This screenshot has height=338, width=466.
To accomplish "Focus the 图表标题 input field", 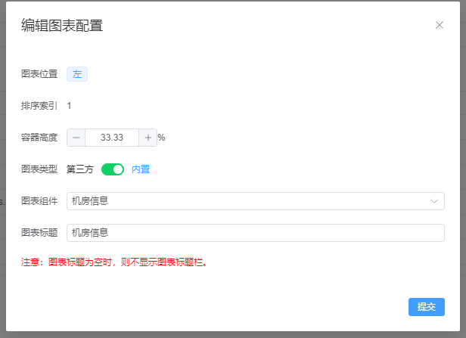I will (x=256, y=233).
